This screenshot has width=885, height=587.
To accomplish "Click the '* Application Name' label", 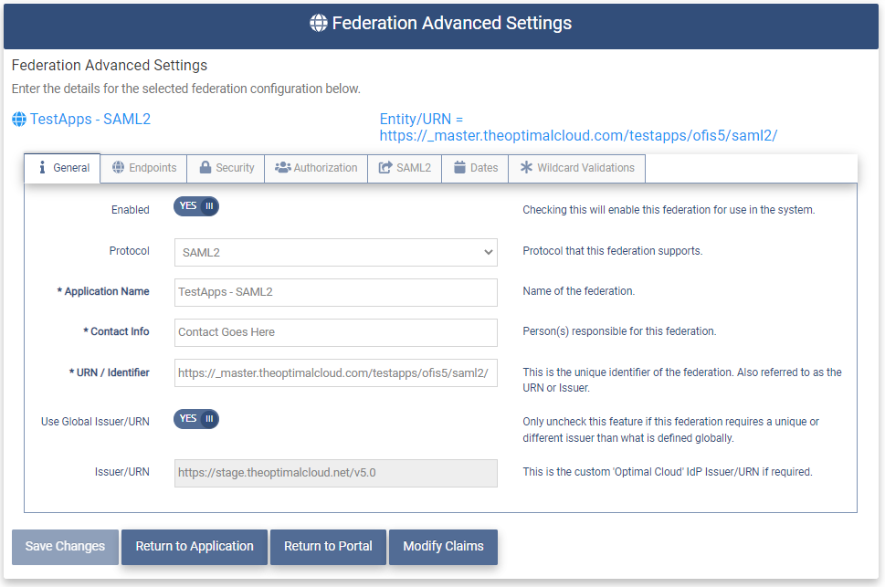I will (103, 291).
